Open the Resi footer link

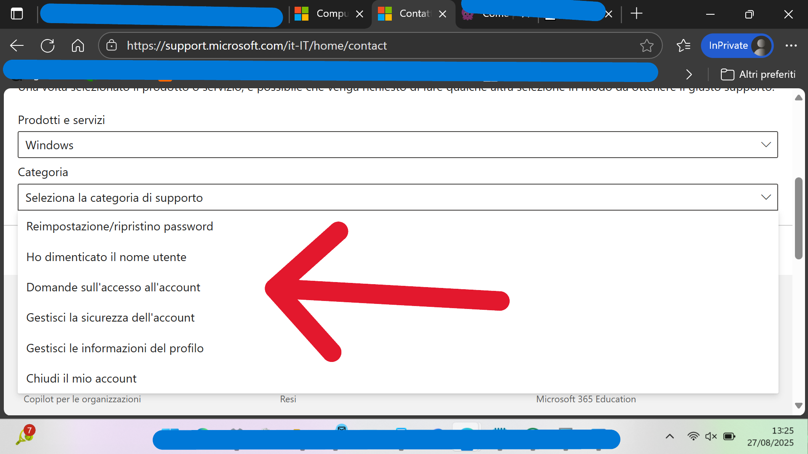(288, 399)
